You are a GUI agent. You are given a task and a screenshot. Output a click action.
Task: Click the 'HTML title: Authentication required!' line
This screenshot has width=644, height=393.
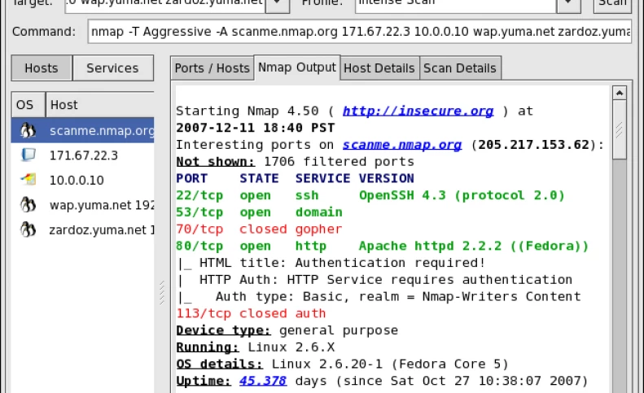click(331, 263)
